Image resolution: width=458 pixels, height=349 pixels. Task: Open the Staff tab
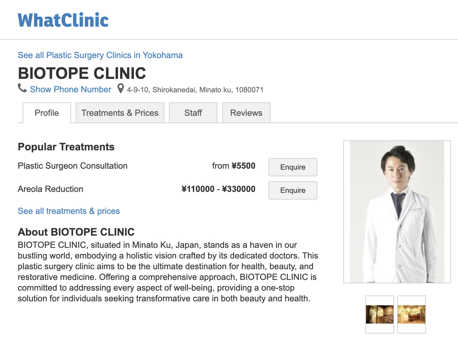[193, 113]
